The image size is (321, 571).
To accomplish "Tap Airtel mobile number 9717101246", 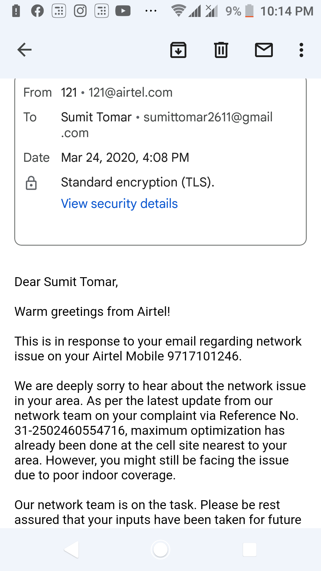I will (x=203, y=356).
